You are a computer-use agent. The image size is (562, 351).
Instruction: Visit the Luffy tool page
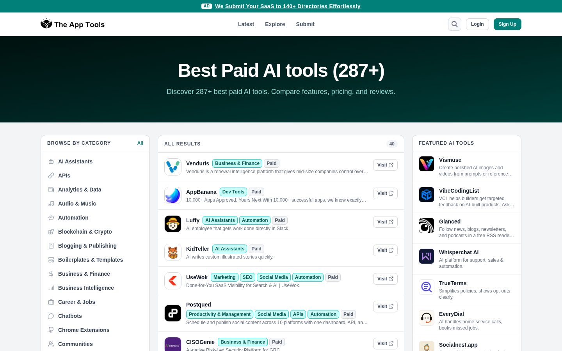click(385, 222)
